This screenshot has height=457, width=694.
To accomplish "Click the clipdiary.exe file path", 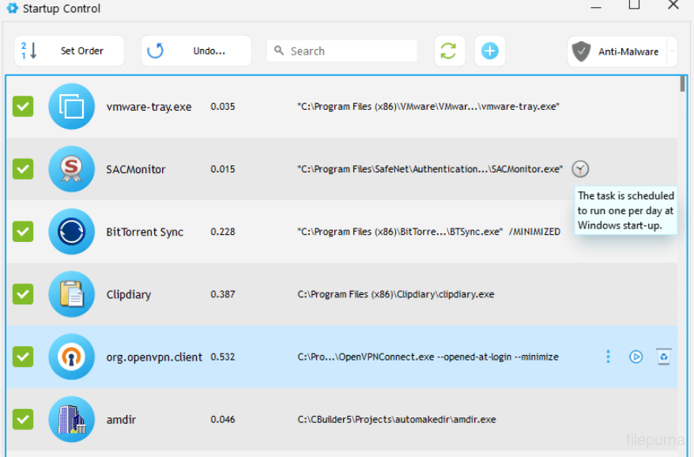I will 396,294.
